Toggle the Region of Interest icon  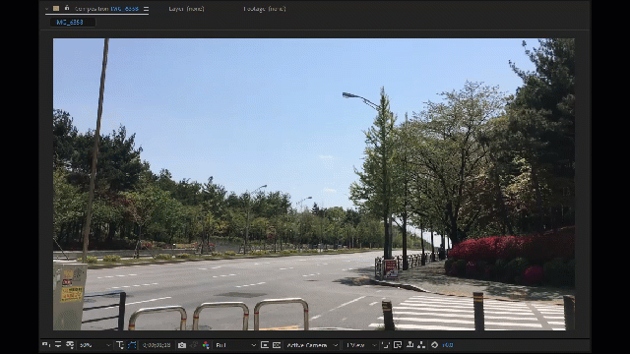tap(265, 345)
